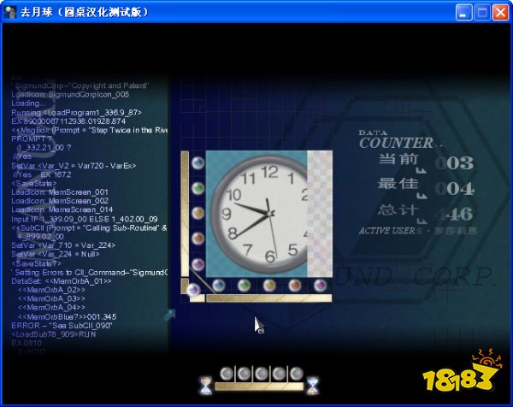Select the middle grey moon orb
This screenshot has height=407, width=513.
coord(262,374)
